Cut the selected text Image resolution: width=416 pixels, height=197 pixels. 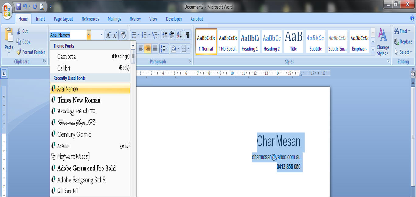point(22,31)
